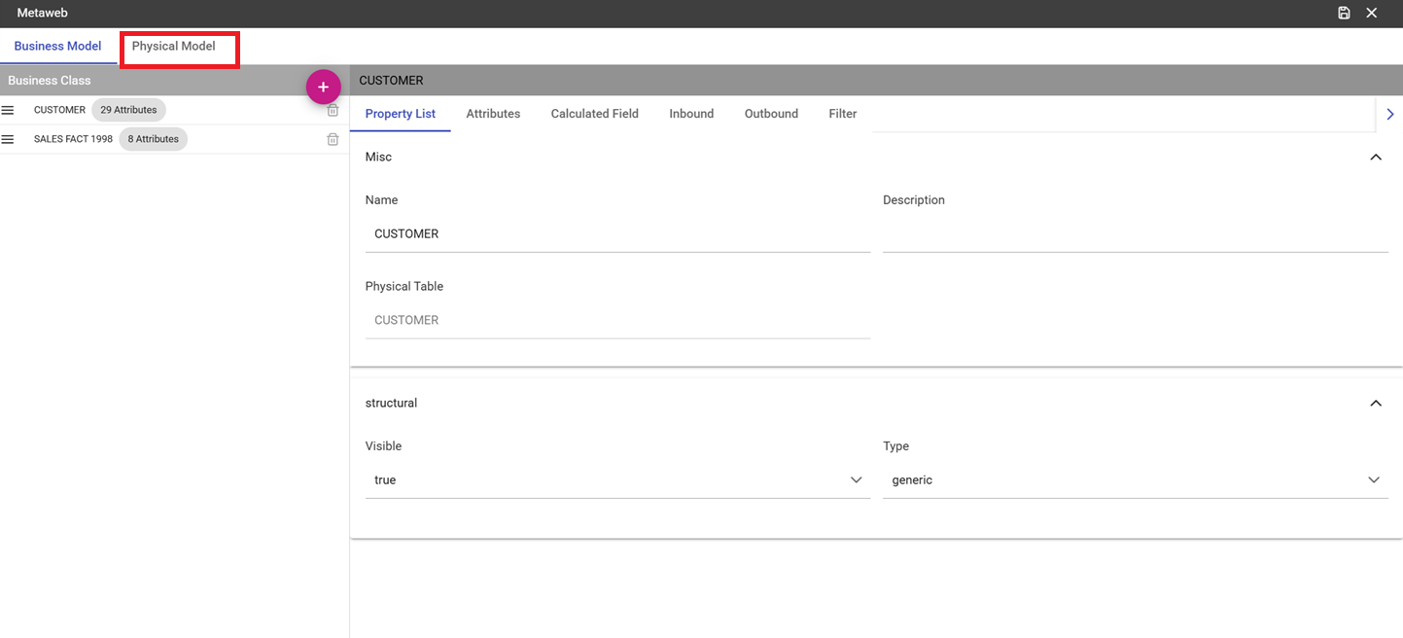Open the Filter tab
This screenshot has height=638, width=1403.
[x=843, y=114]
